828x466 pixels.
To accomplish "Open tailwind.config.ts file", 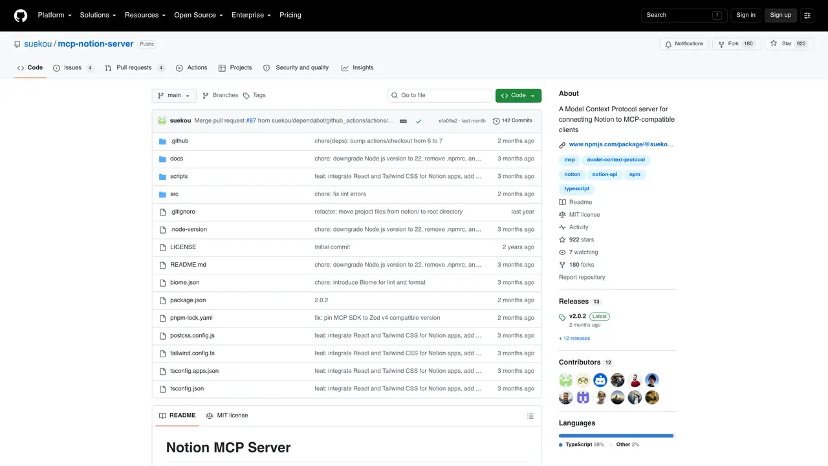I will 192,353.
